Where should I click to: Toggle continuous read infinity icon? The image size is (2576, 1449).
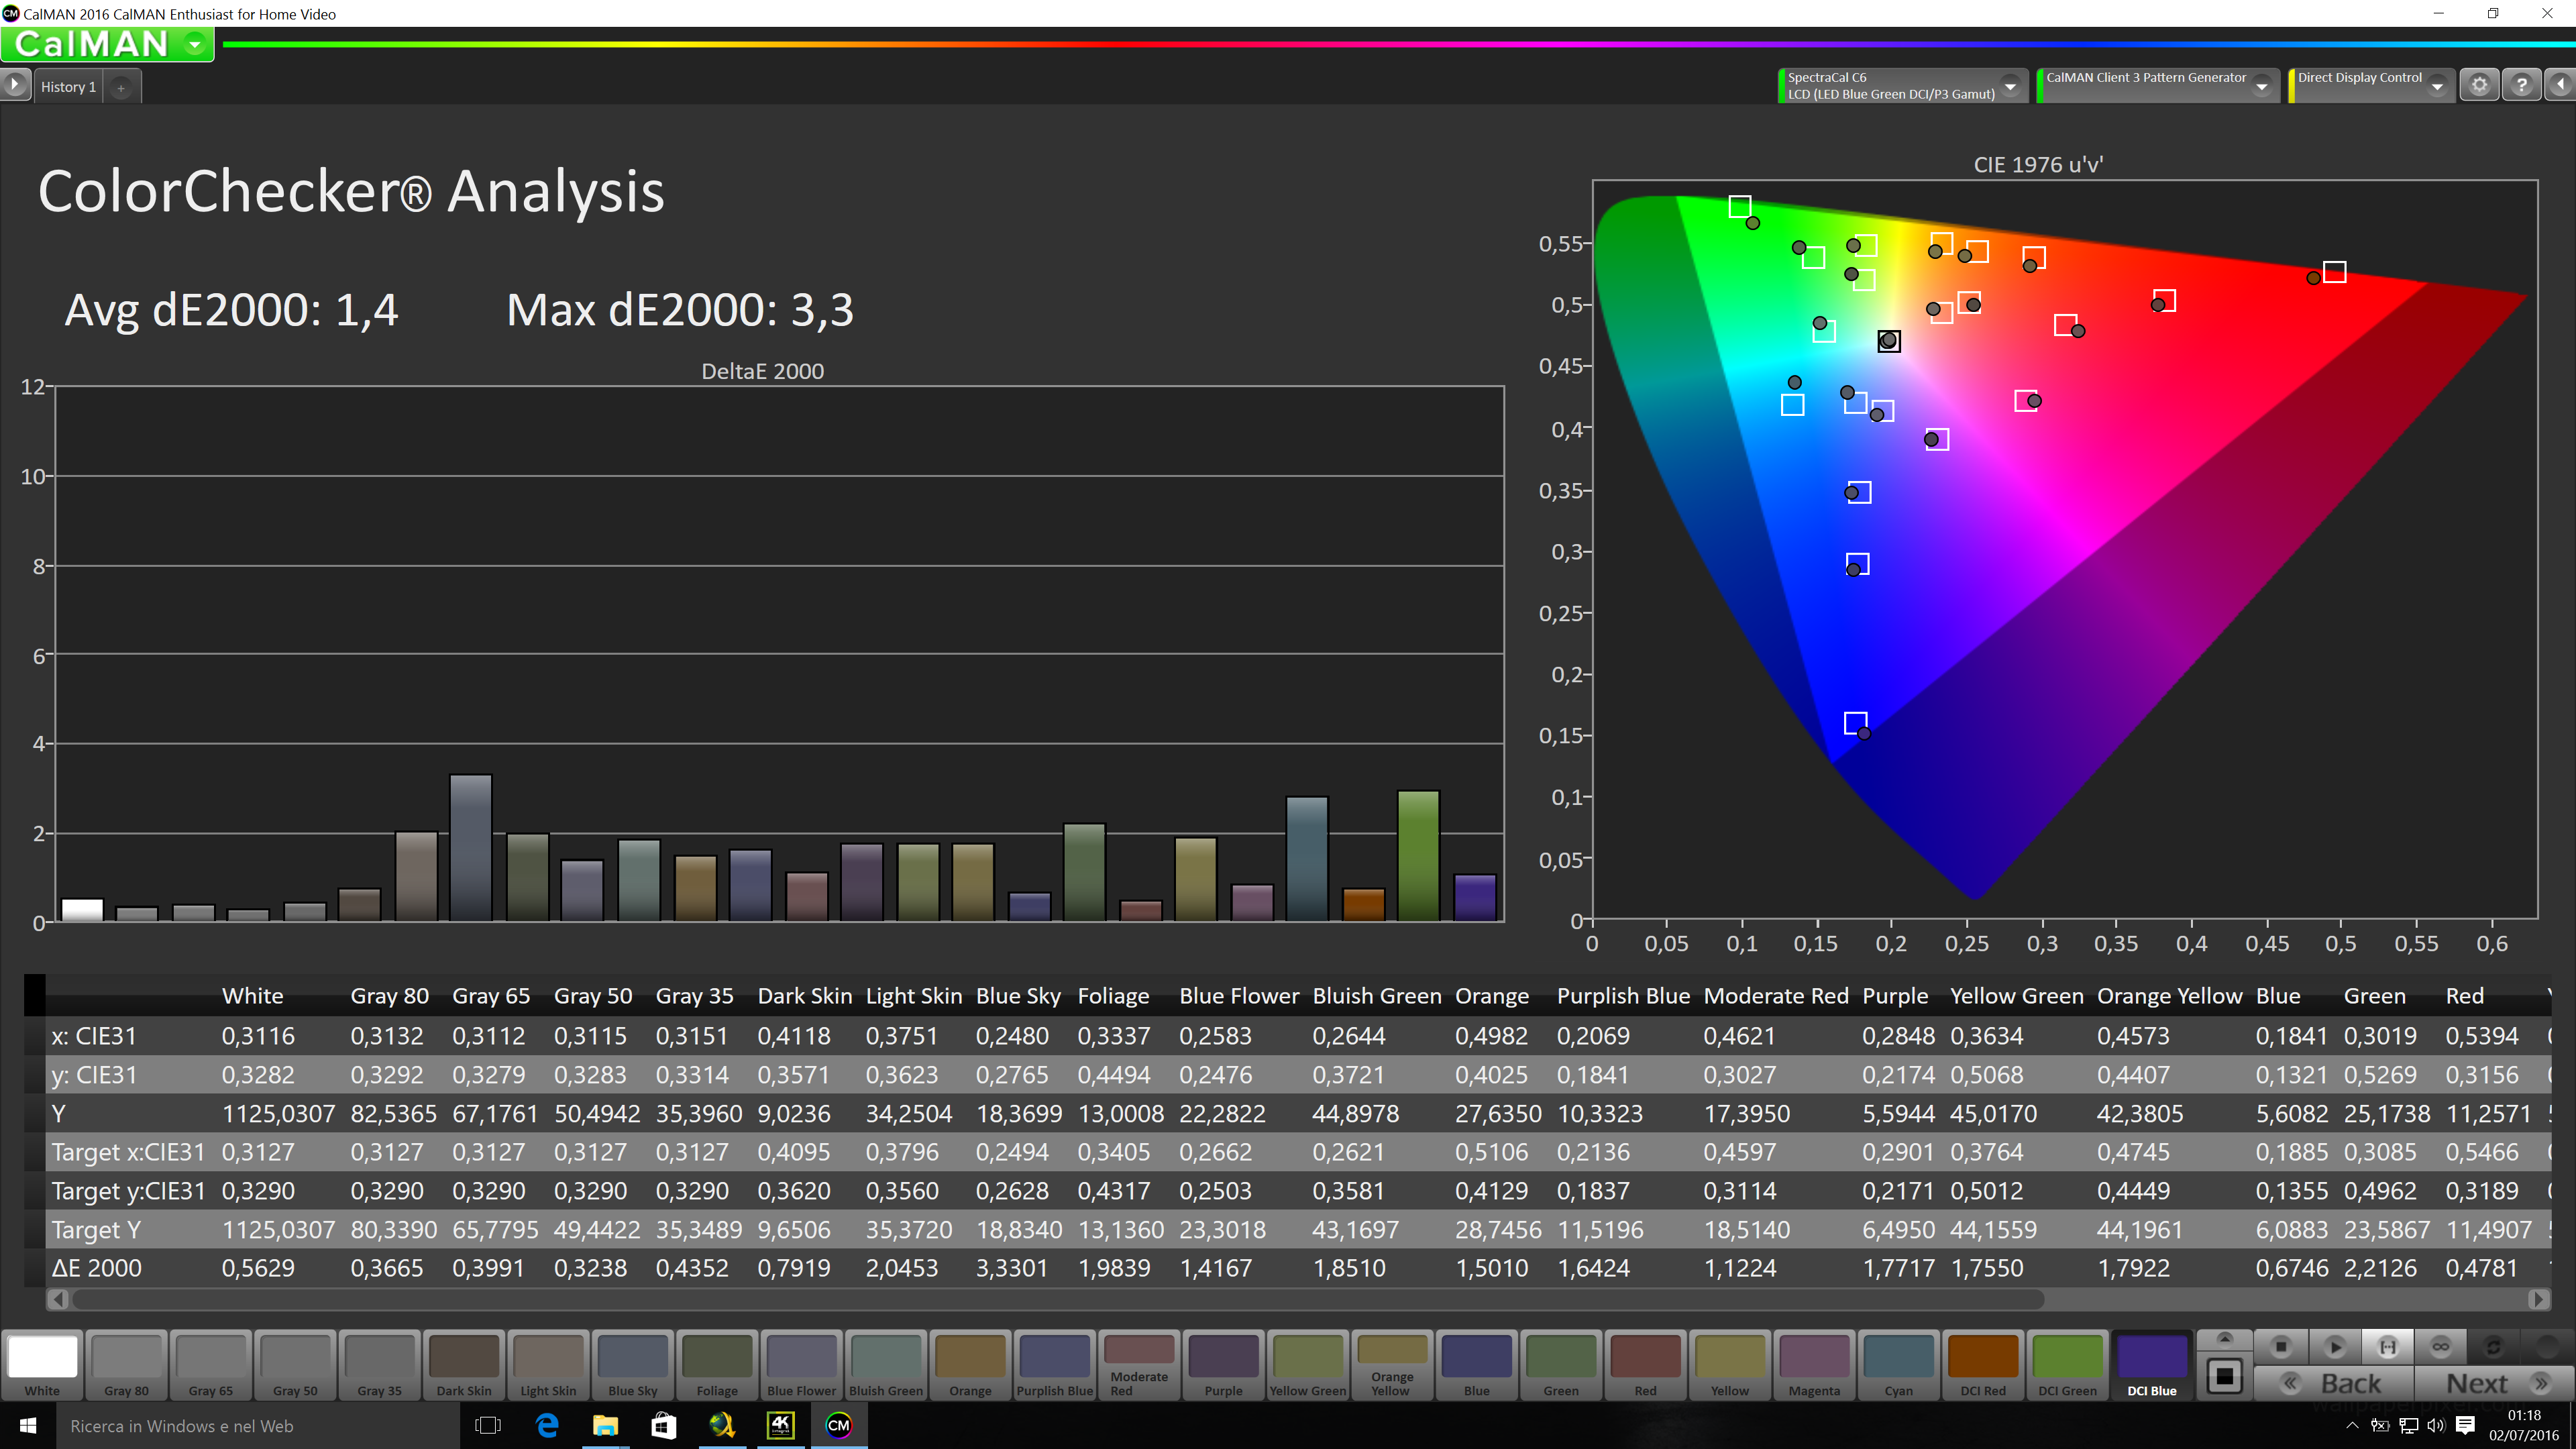2441,1346
